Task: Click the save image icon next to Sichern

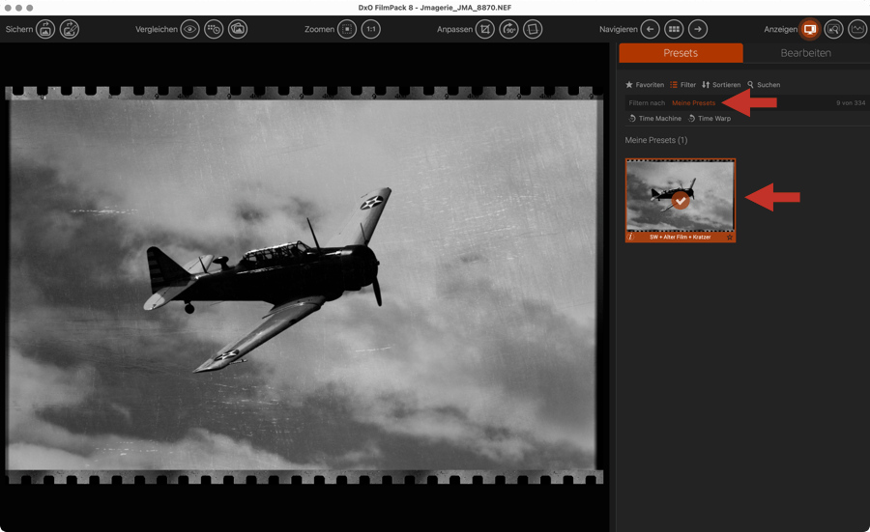Action: coord(45,30)
